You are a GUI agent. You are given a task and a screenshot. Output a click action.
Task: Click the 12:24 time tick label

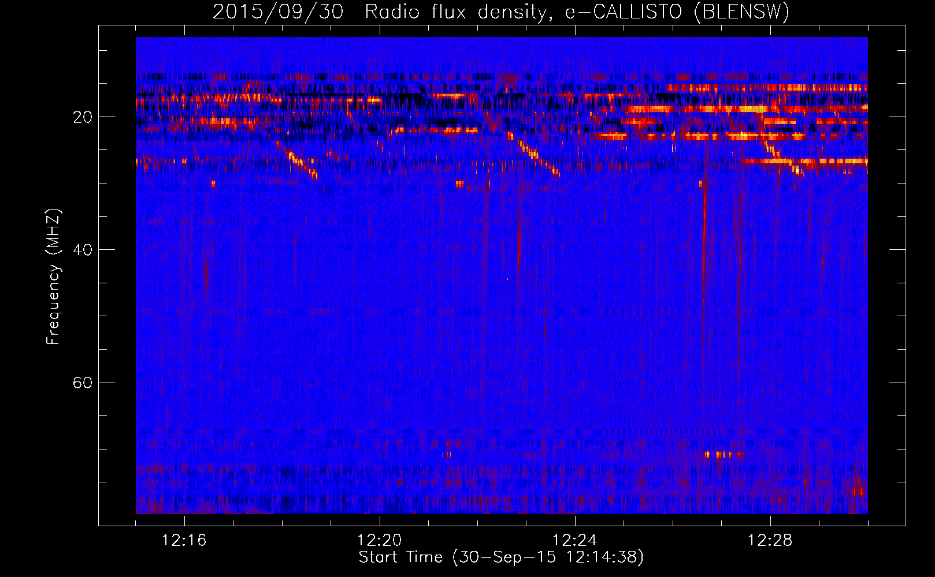(575, 541)
